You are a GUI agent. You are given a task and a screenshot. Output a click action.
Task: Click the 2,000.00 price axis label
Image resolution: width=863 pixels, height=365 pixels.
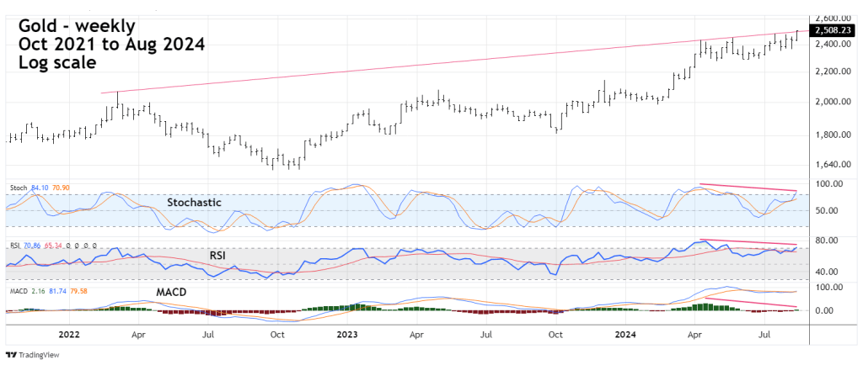[830, 102]
